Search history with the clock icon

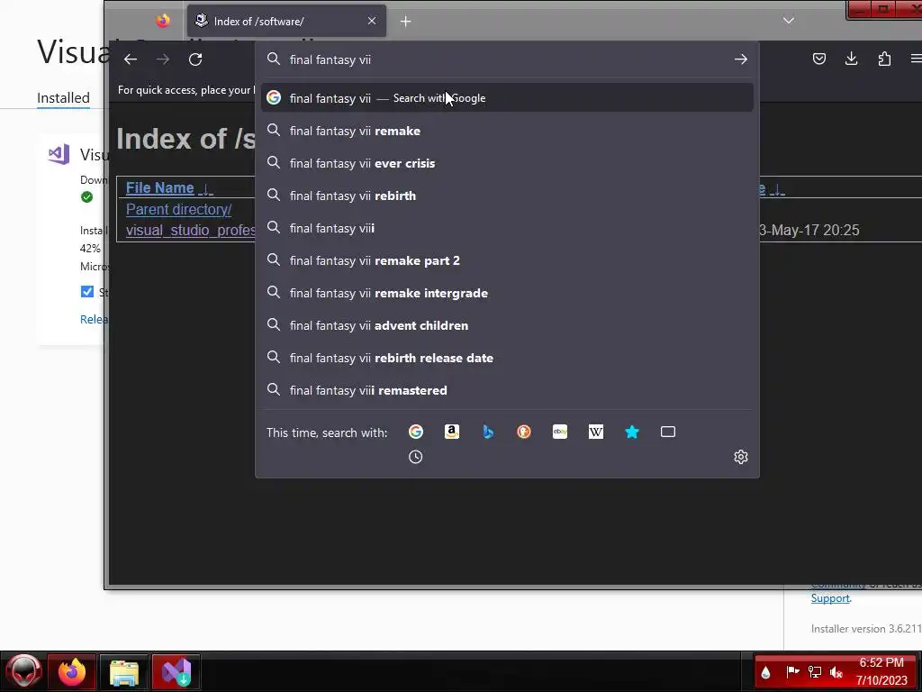coord(416,457)
